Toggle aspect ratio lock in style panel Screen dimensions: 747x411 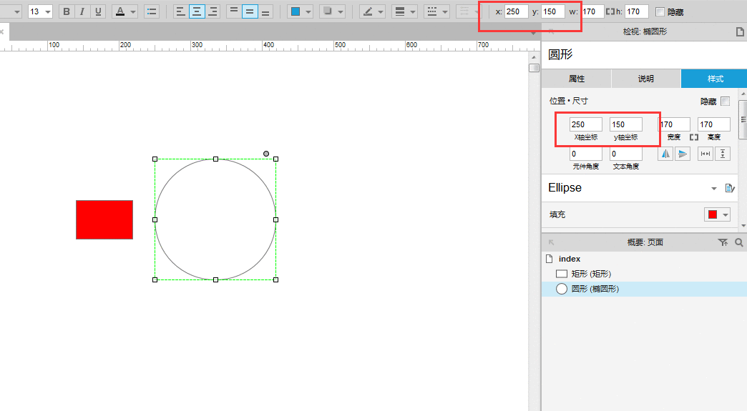(x=693, y=137)
